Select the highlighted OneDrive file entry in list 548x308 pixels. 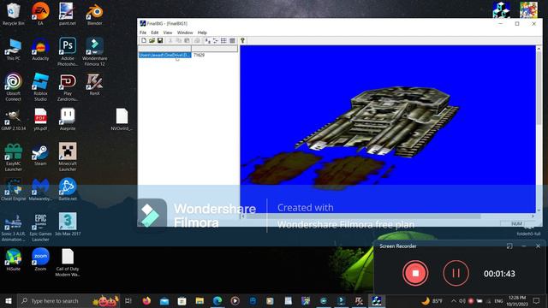point(164,55)
